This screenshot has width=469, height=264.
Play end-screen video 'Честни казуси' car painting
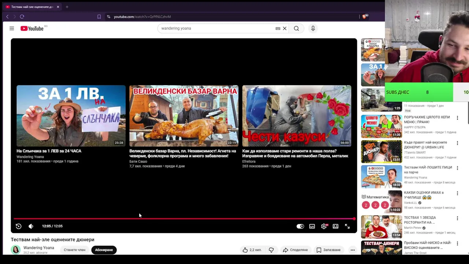297,116
